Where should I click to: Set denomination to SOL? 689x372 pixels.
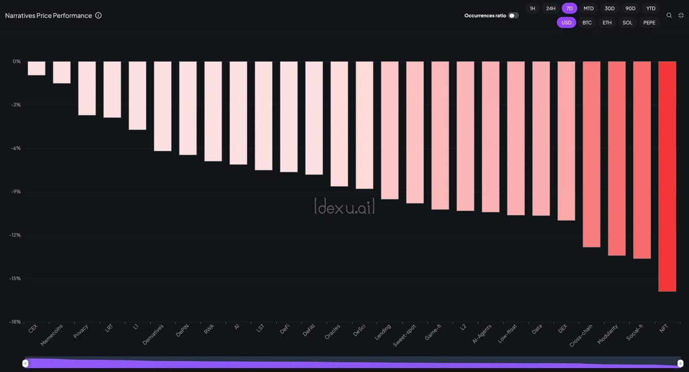tap(628, 22)
